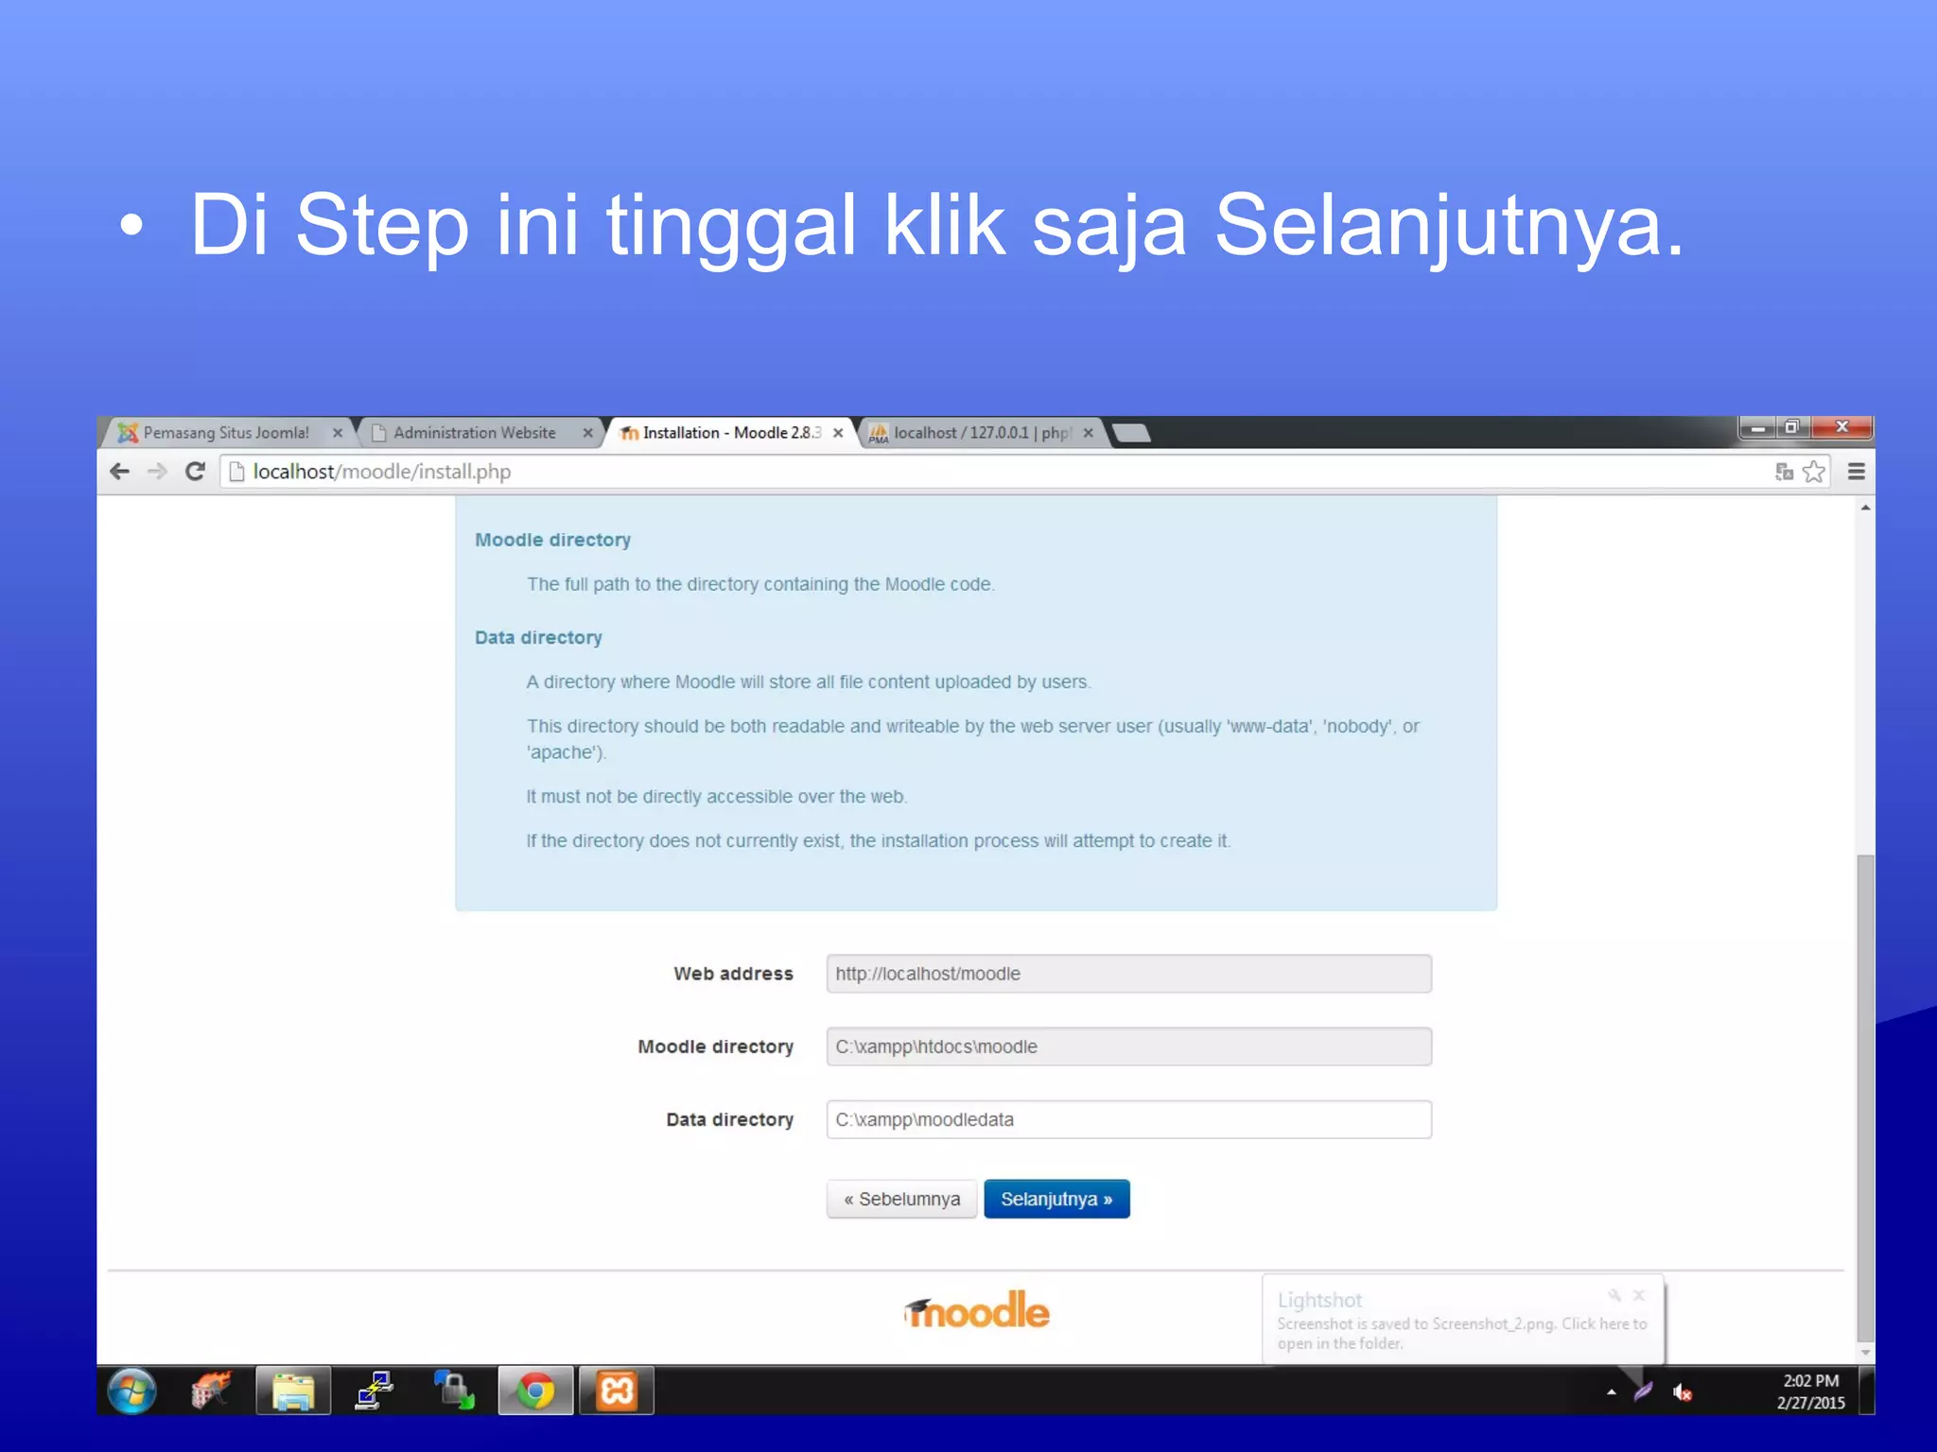The height and width of the screenshot is (1452, 1937).
Task: Restore down the Chrome window
Action: (x=1792, y=428)
